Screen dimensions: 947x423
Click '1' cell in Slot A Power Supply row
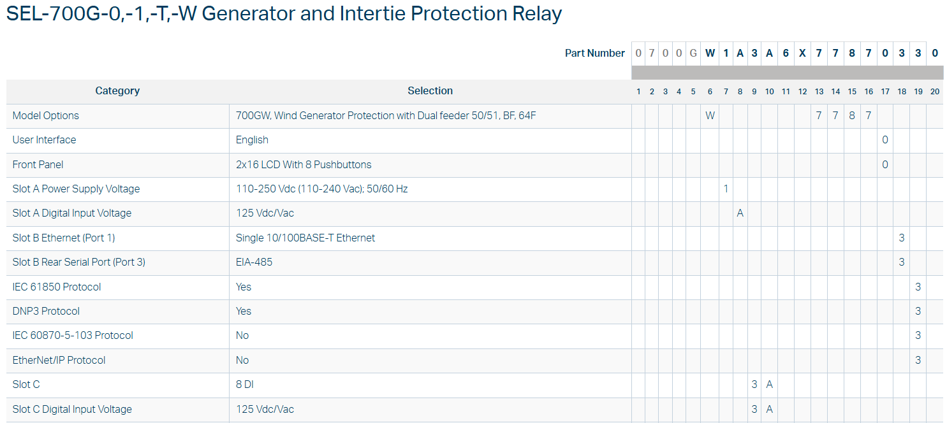tap(726, 189)
